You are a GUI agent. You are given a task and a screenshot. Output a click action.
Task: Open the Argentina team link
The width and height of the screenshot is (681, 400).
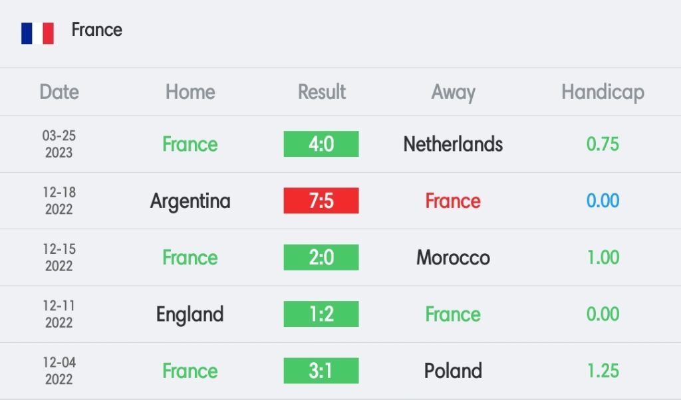tap(190, 202)
